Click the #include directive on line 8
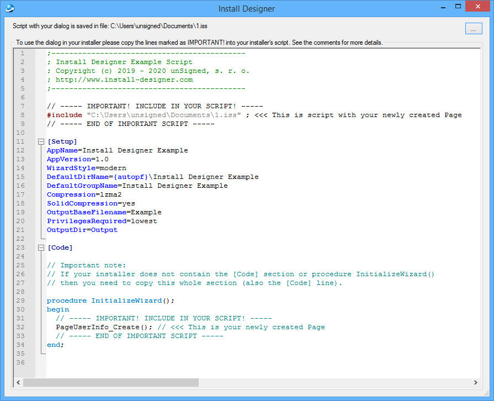The image size is (494, 401). coord(65,115)
